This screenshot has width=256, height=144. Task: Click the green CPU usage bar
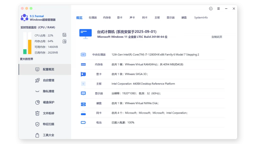[x=25, y=51]
